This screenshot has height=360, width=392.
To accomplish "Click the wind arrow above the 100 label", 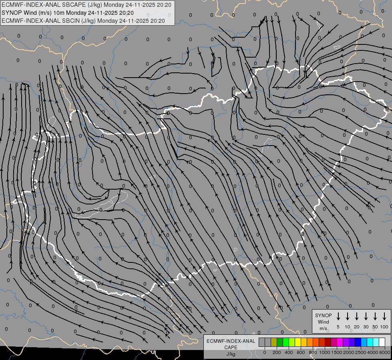I will (384, 316).
